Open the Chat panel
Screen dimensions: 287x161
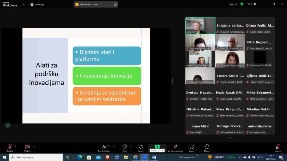[x=125, y=148]
